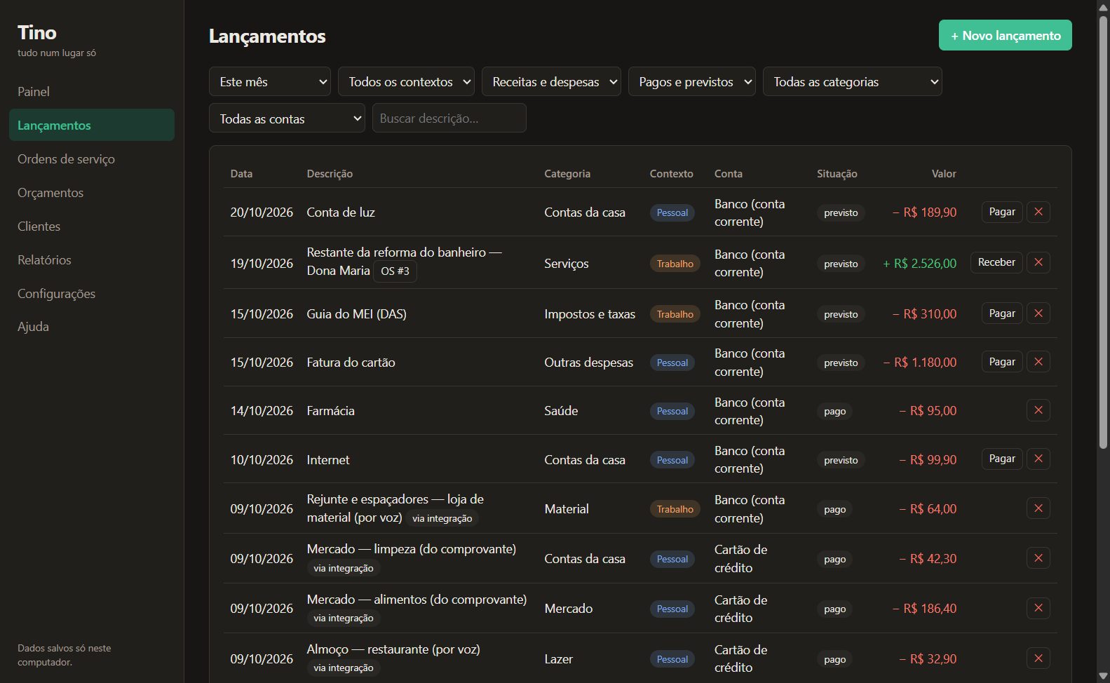1110x683 pixels.
Task: Click the pago status on Farmácia row
Action: 834,412
